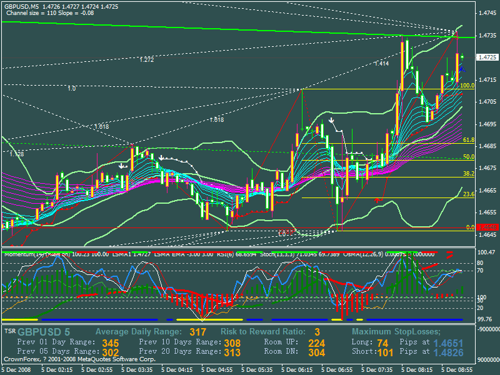Click the 1.414 expansion level label
The image size is (500, 375).
[381, 64]
